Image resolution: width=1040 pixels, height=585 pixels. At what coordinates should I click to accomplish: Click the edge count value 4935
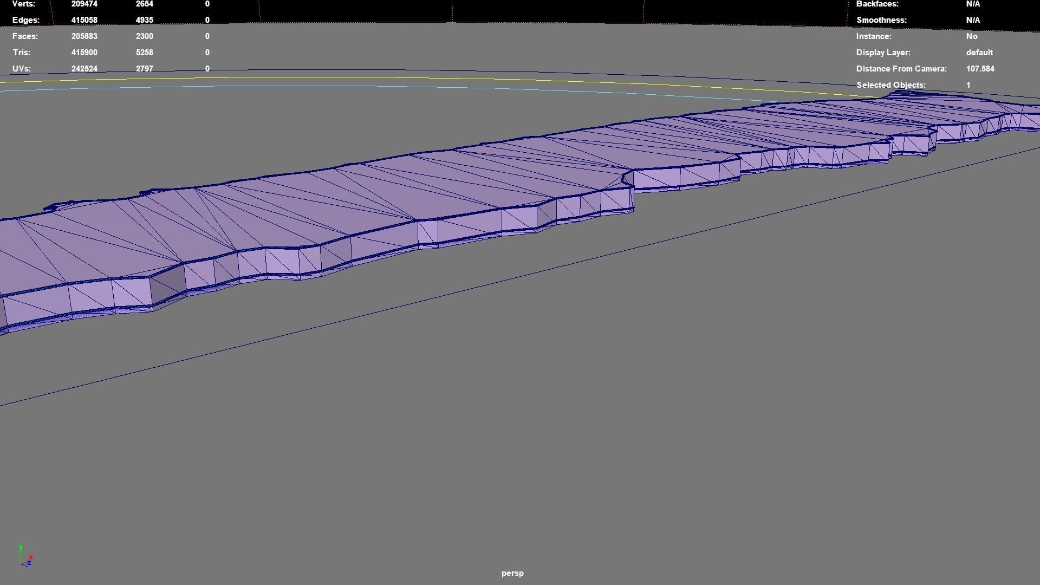click(x=145, y=20)
